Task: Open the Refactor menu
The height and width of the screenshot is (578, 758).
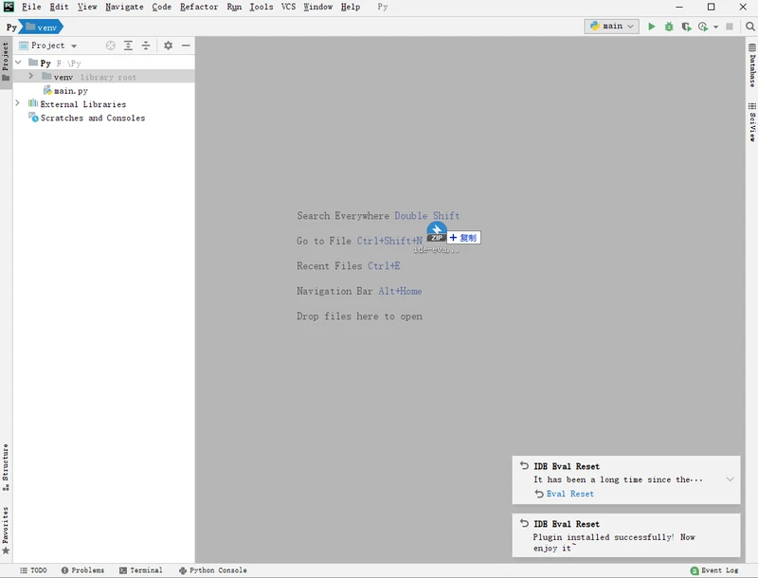Action: click(x=199, y=7)
